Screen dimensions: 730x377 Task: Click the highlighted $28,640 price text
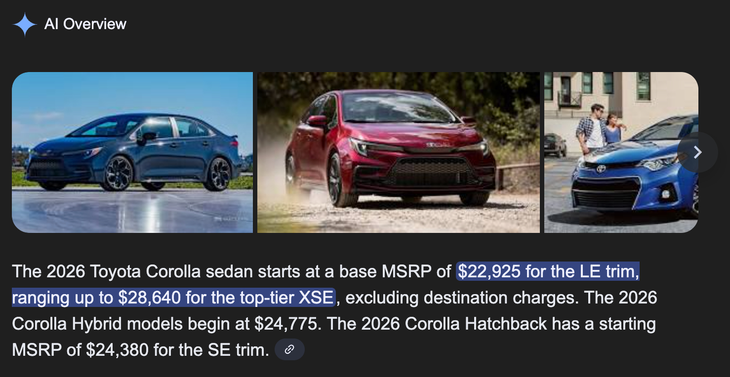[150, 298]
